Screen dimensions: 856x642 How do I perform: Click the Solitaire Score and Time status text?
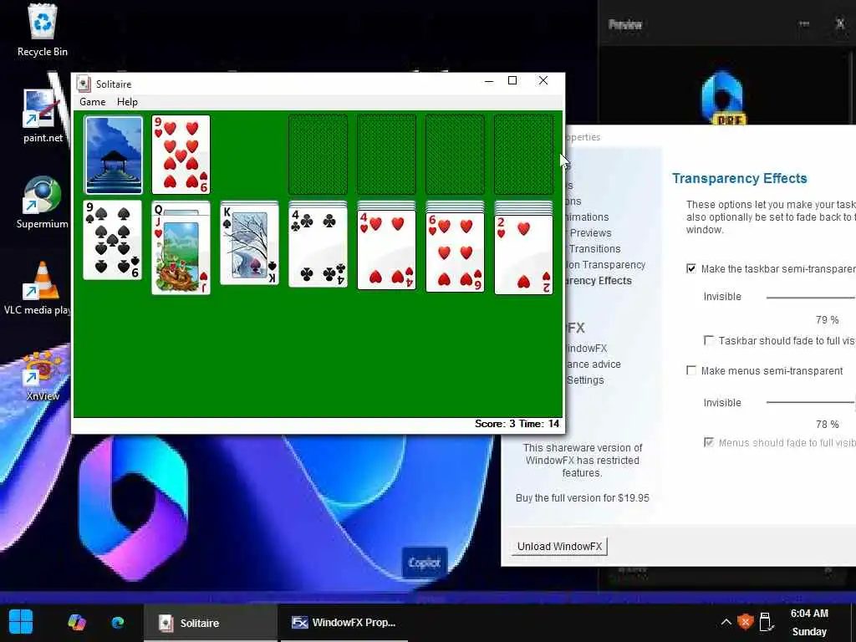[x=517, y=424]
